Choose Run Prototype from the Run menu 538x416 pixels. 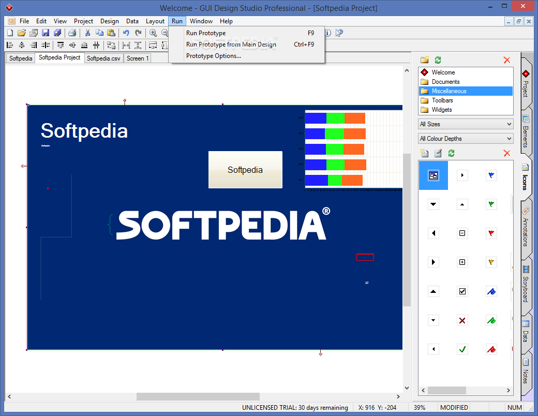coord(206,33)
